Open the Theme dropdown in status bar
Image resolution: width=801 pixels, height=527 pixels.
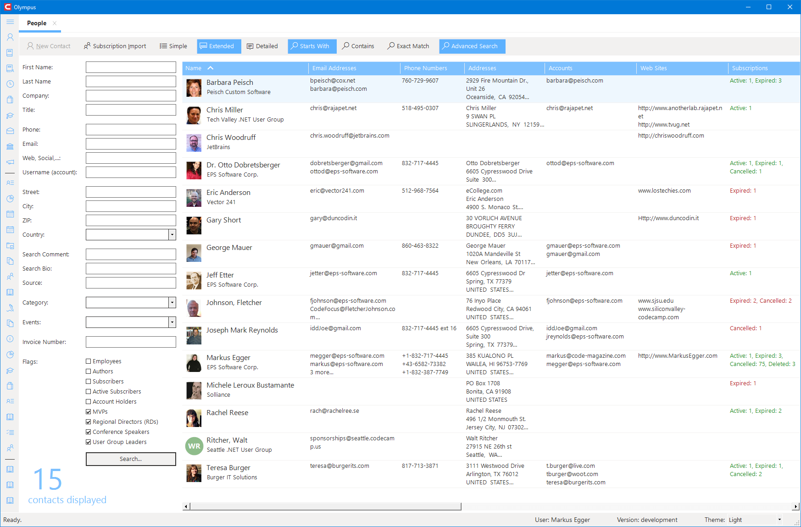779,520
